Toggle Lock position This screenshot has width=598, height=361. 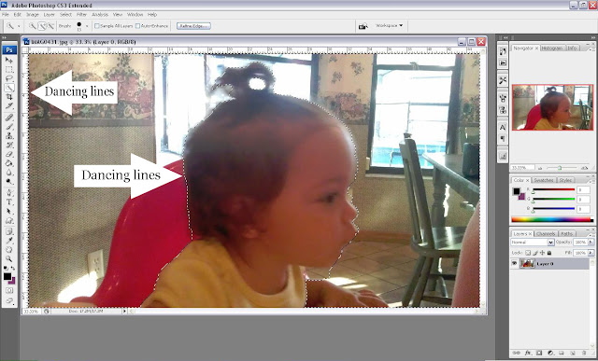pyautogui.click(x=542, y=253)
